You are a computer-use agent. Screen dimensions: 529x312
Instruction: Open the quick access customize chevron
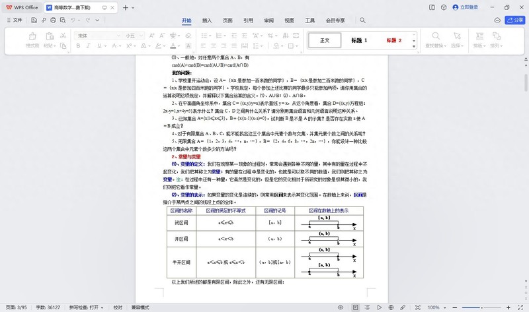pos(97,20)
